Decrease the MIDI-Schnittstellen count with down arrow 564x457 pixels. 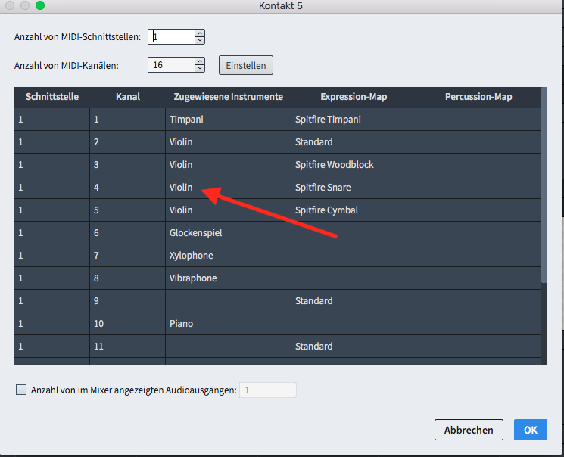(200, 40)
